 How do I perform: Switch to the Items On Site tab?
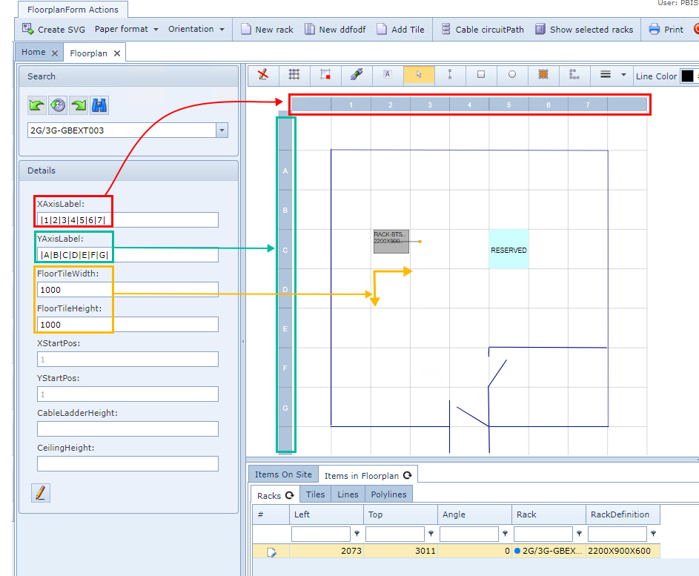pyautogui.click(x=283, y=475)
